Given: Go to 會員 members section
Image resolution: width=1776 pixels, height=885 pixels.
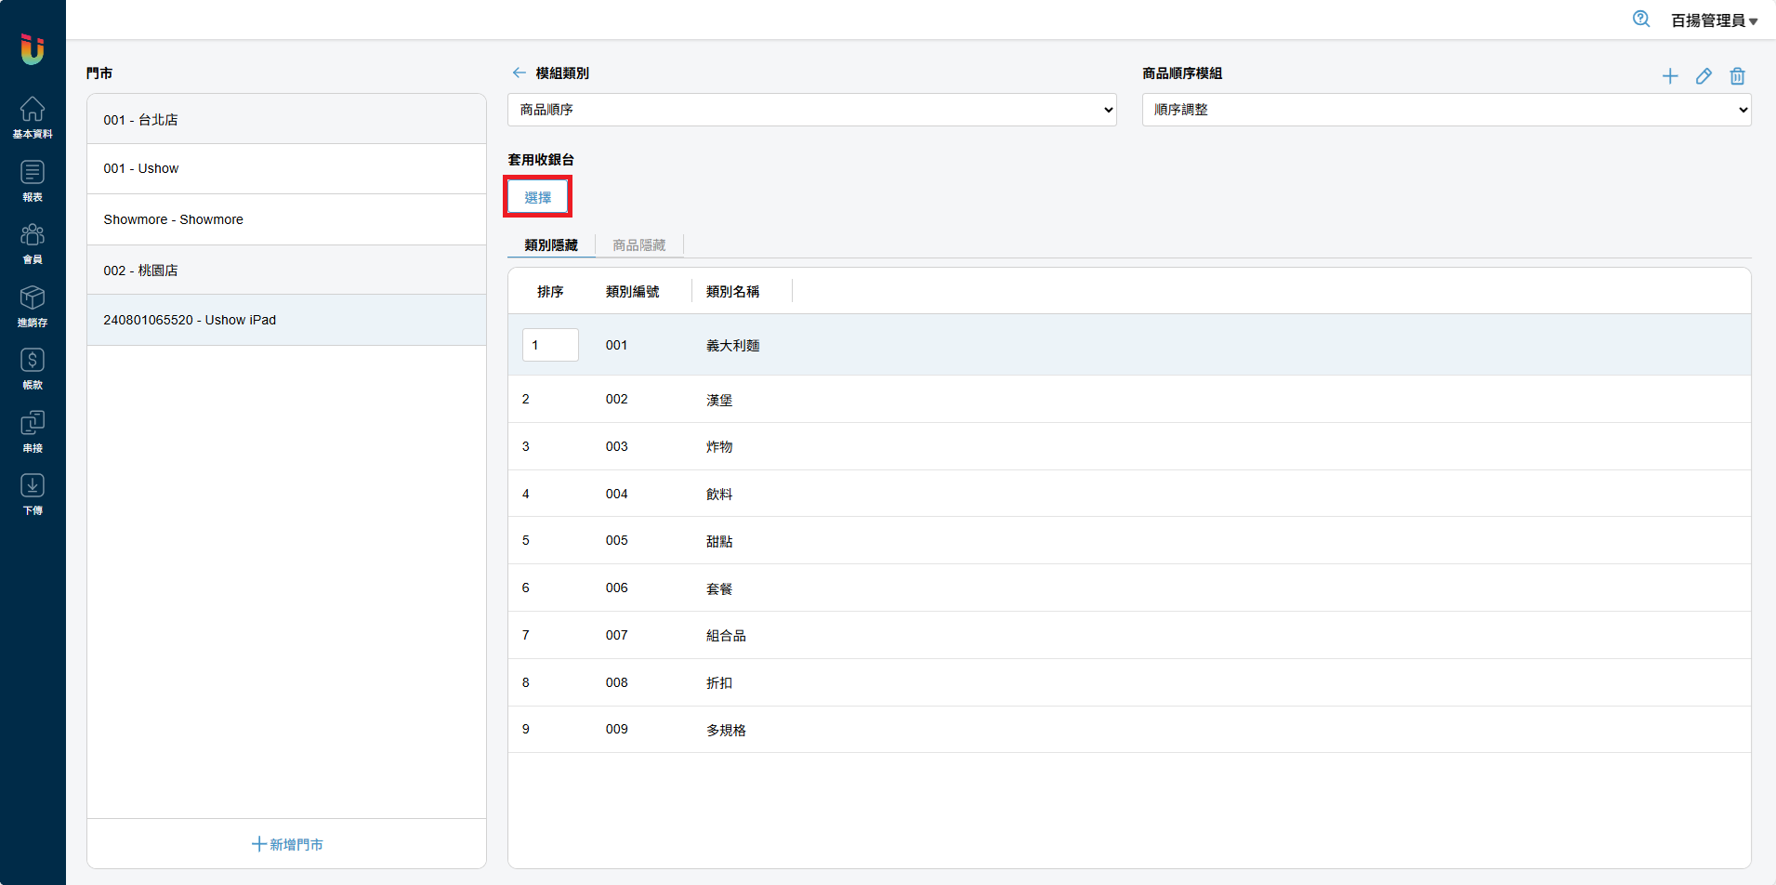Looking at the screenshot, I should (x=33, y=243).
